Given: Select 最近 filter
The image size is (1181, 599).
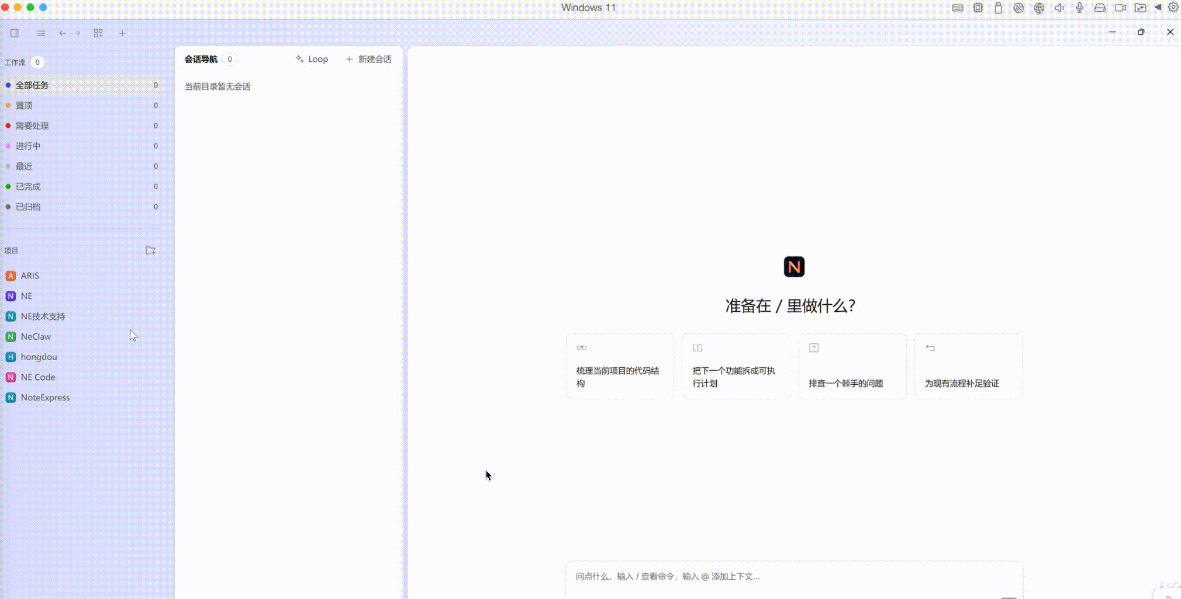Looking at the screenshot, I should tap(82, 166).
